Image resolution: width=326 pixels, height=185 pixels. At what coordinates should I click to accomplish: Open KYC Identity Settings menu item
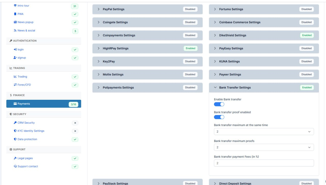click(31, 131)
